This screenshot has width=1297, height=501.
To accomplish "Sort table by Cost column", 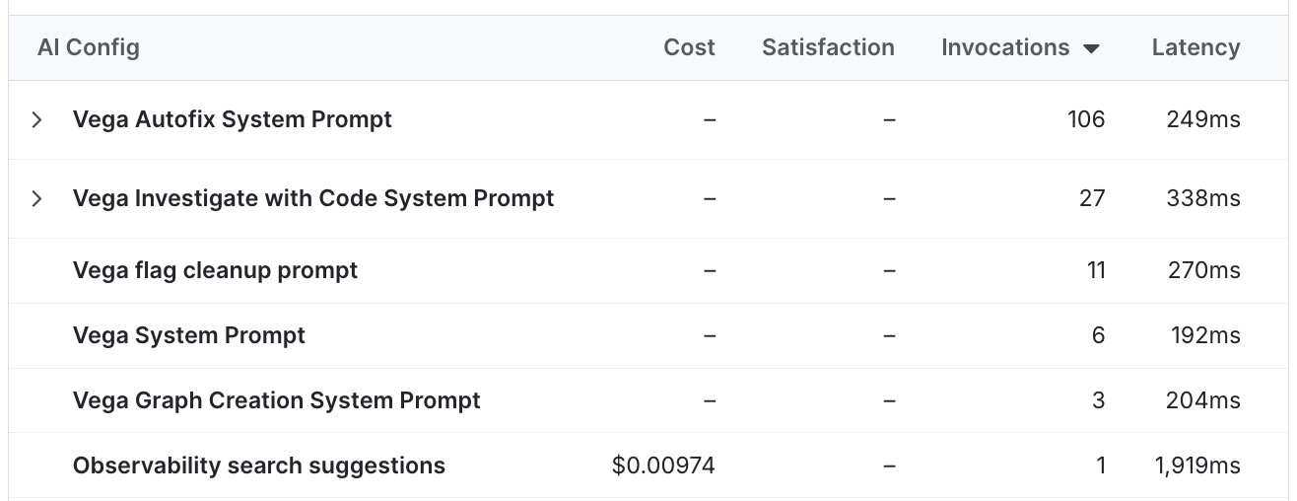I will tap(689, 47).
